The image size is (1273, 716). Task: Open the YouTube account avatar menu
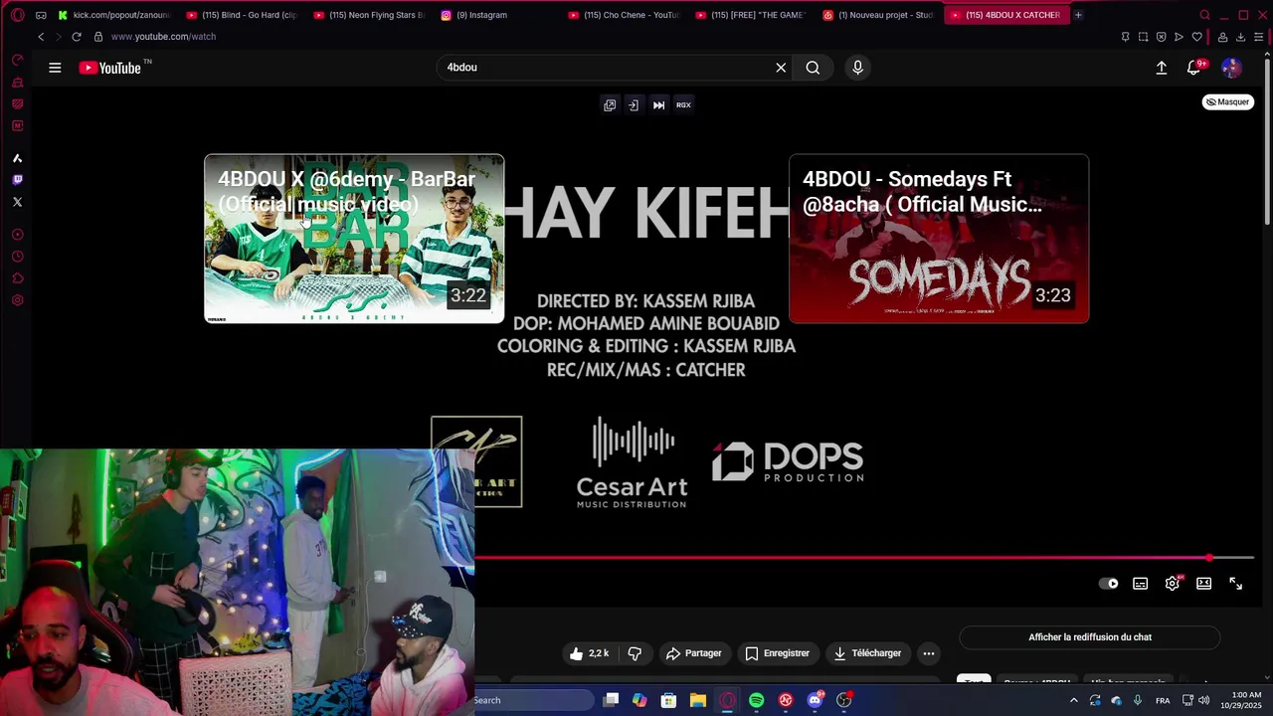point(1231,68)
